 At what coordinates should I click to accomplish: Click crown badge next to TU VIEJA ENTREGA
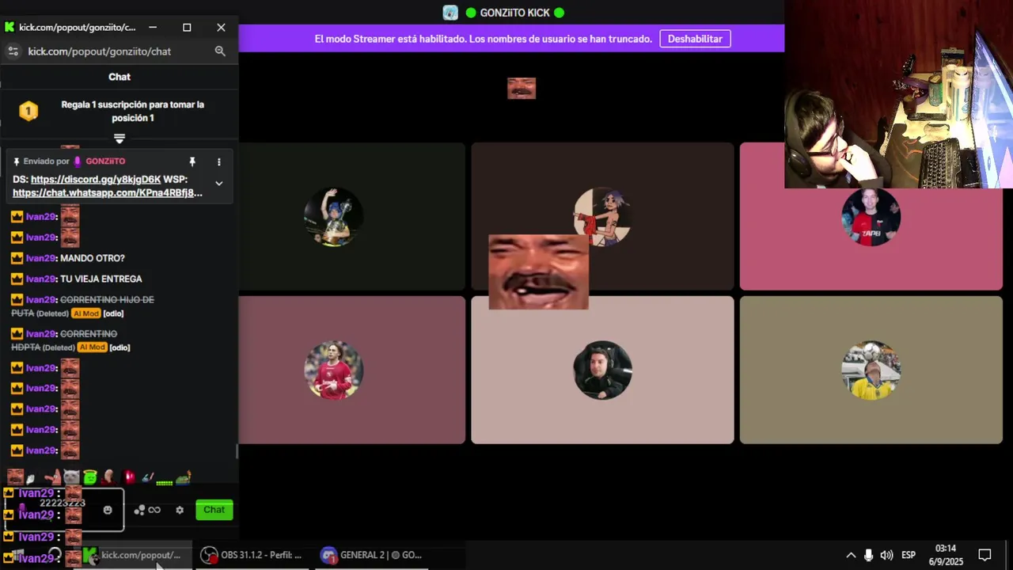coord(17,279)
